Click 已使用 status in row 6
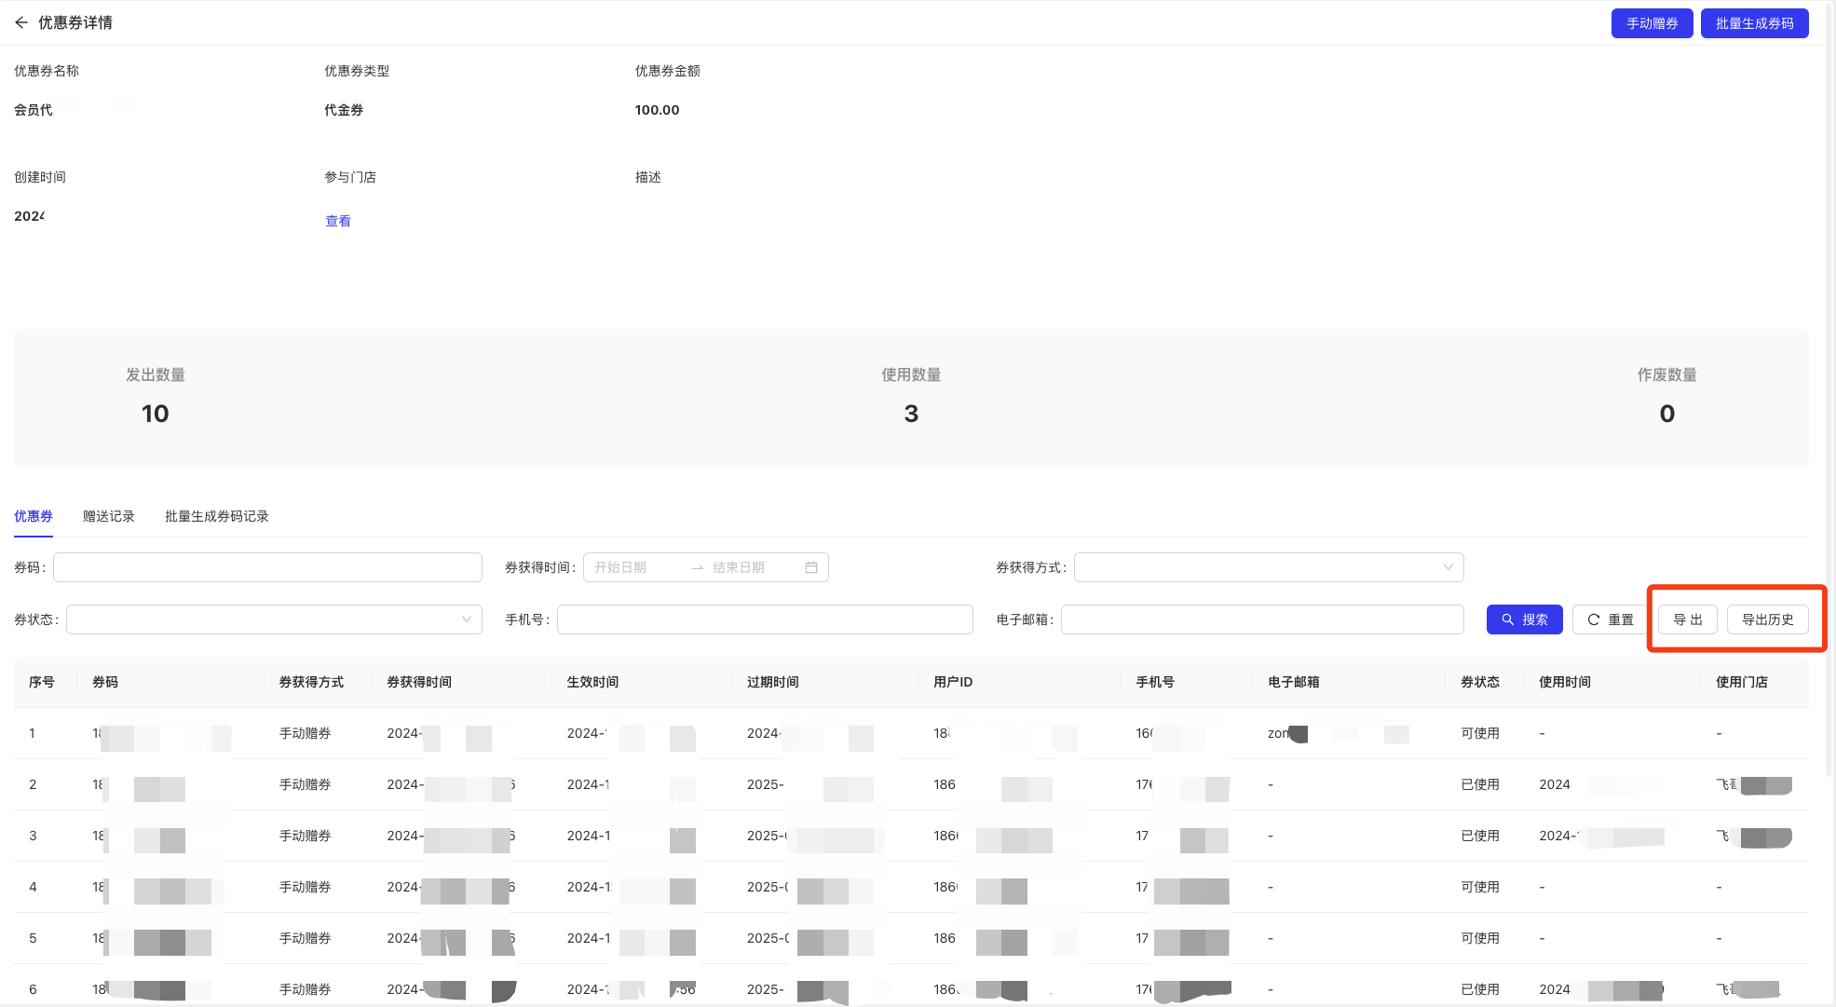The image size is (1836, 1007). pos(1479,989)
